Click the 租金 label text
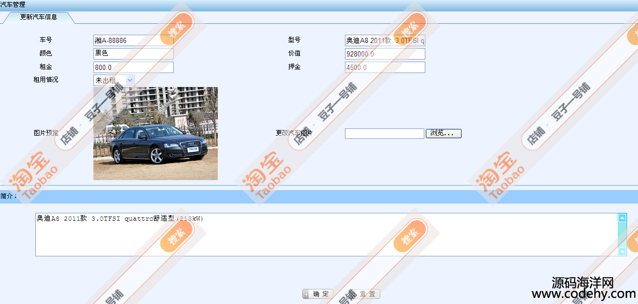This screenshot has height=304, width=638. pos(46,67)
